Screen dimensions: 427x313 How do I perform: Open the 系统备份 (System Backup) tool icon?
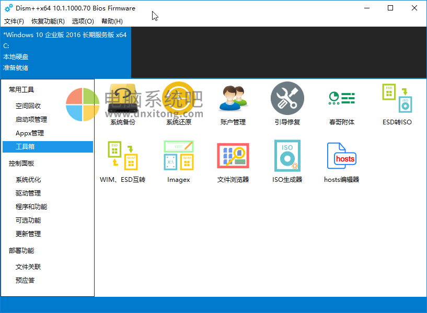click(123, 99)
